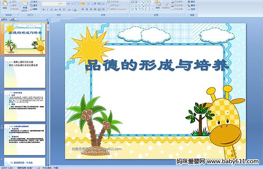
Task: Toggle Underline formatting
Action: pyautogui.click(x=52, y=10)
